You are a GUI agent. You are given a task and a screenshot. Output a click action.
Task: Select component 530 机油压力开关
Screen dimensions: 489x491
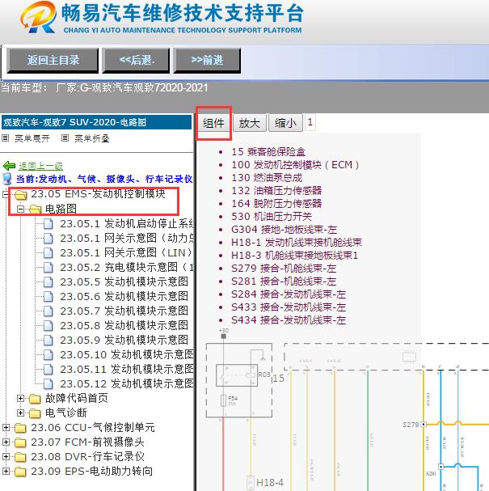pyautogui.click(x=272, y=216)
